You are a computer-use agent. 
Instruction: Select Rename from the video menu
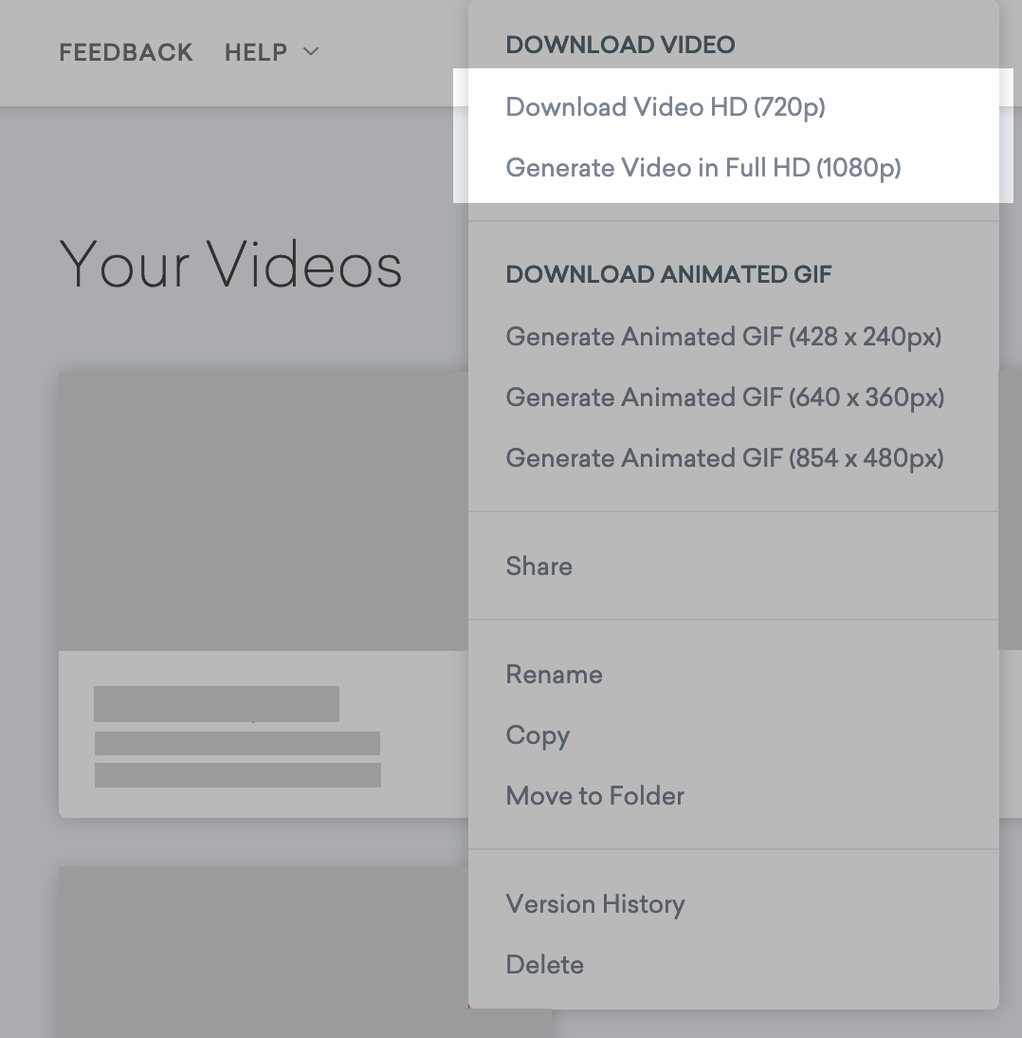pyautogui.click(x=554, y=675)
